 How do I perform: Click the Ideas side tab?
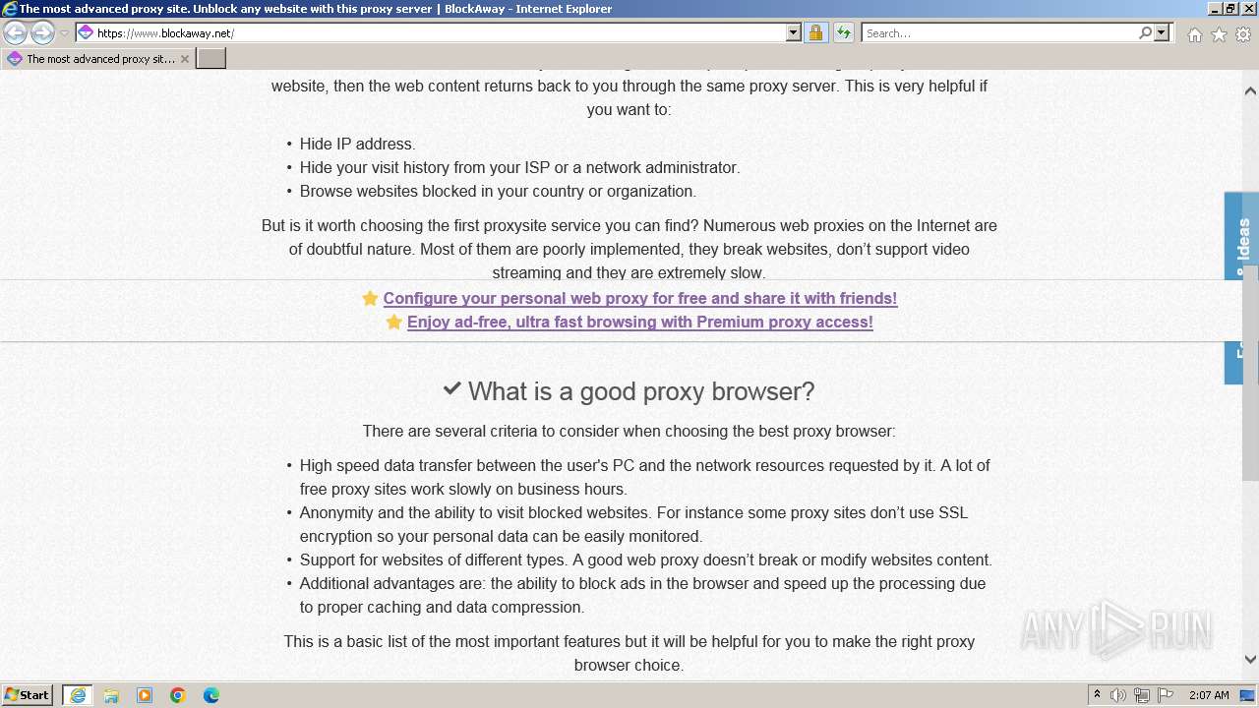tap(1241, 236)
